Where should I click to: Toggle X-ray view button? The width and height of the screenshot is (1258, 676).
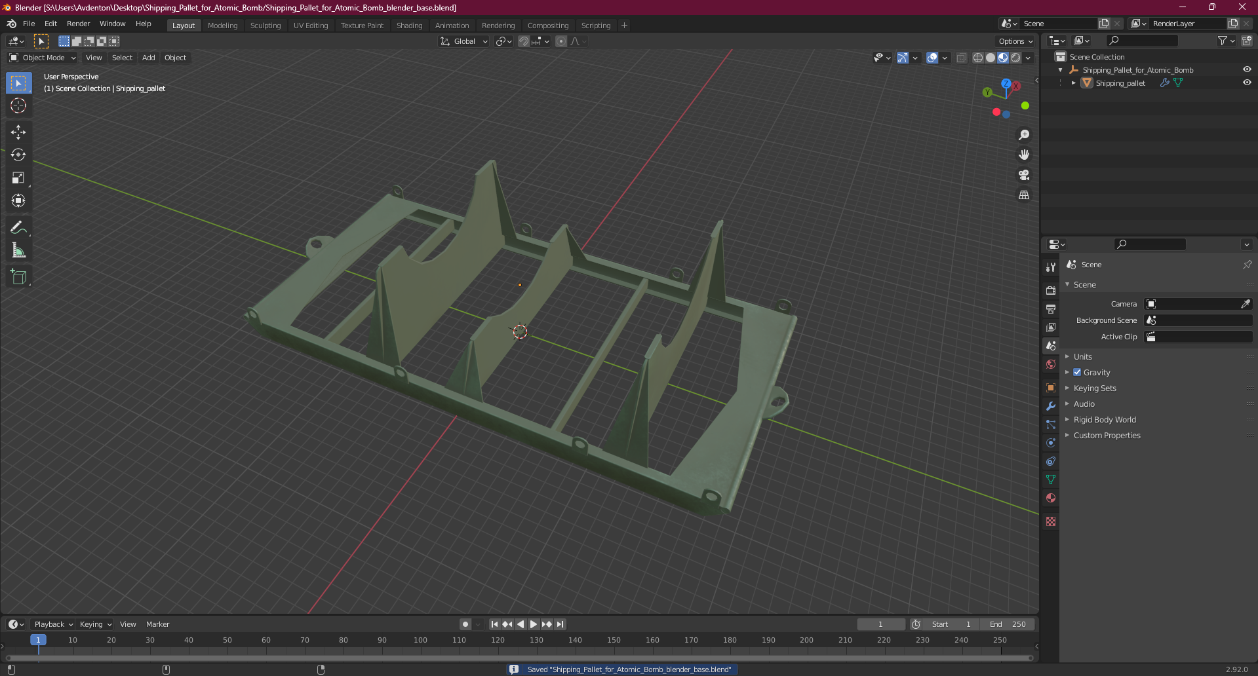pos(962,58)
